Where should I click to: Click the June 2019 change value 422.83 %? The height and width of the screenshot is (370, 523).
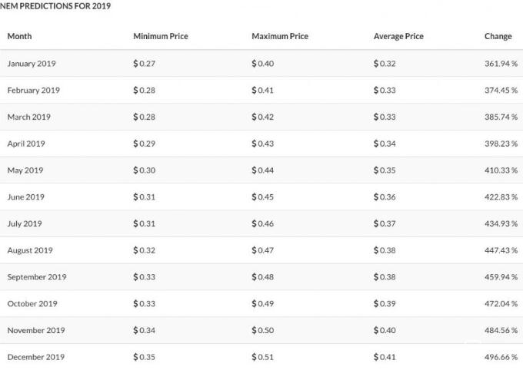pyautogui.click(x=501, y=197)
